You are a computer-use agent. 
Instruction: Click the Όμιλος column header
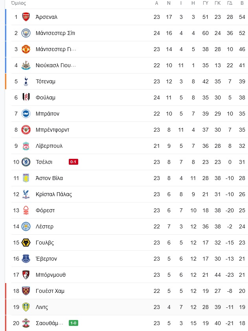click(x=18, y=4)
